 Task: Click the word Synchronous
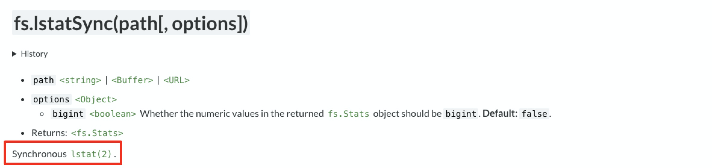point(39,154)
